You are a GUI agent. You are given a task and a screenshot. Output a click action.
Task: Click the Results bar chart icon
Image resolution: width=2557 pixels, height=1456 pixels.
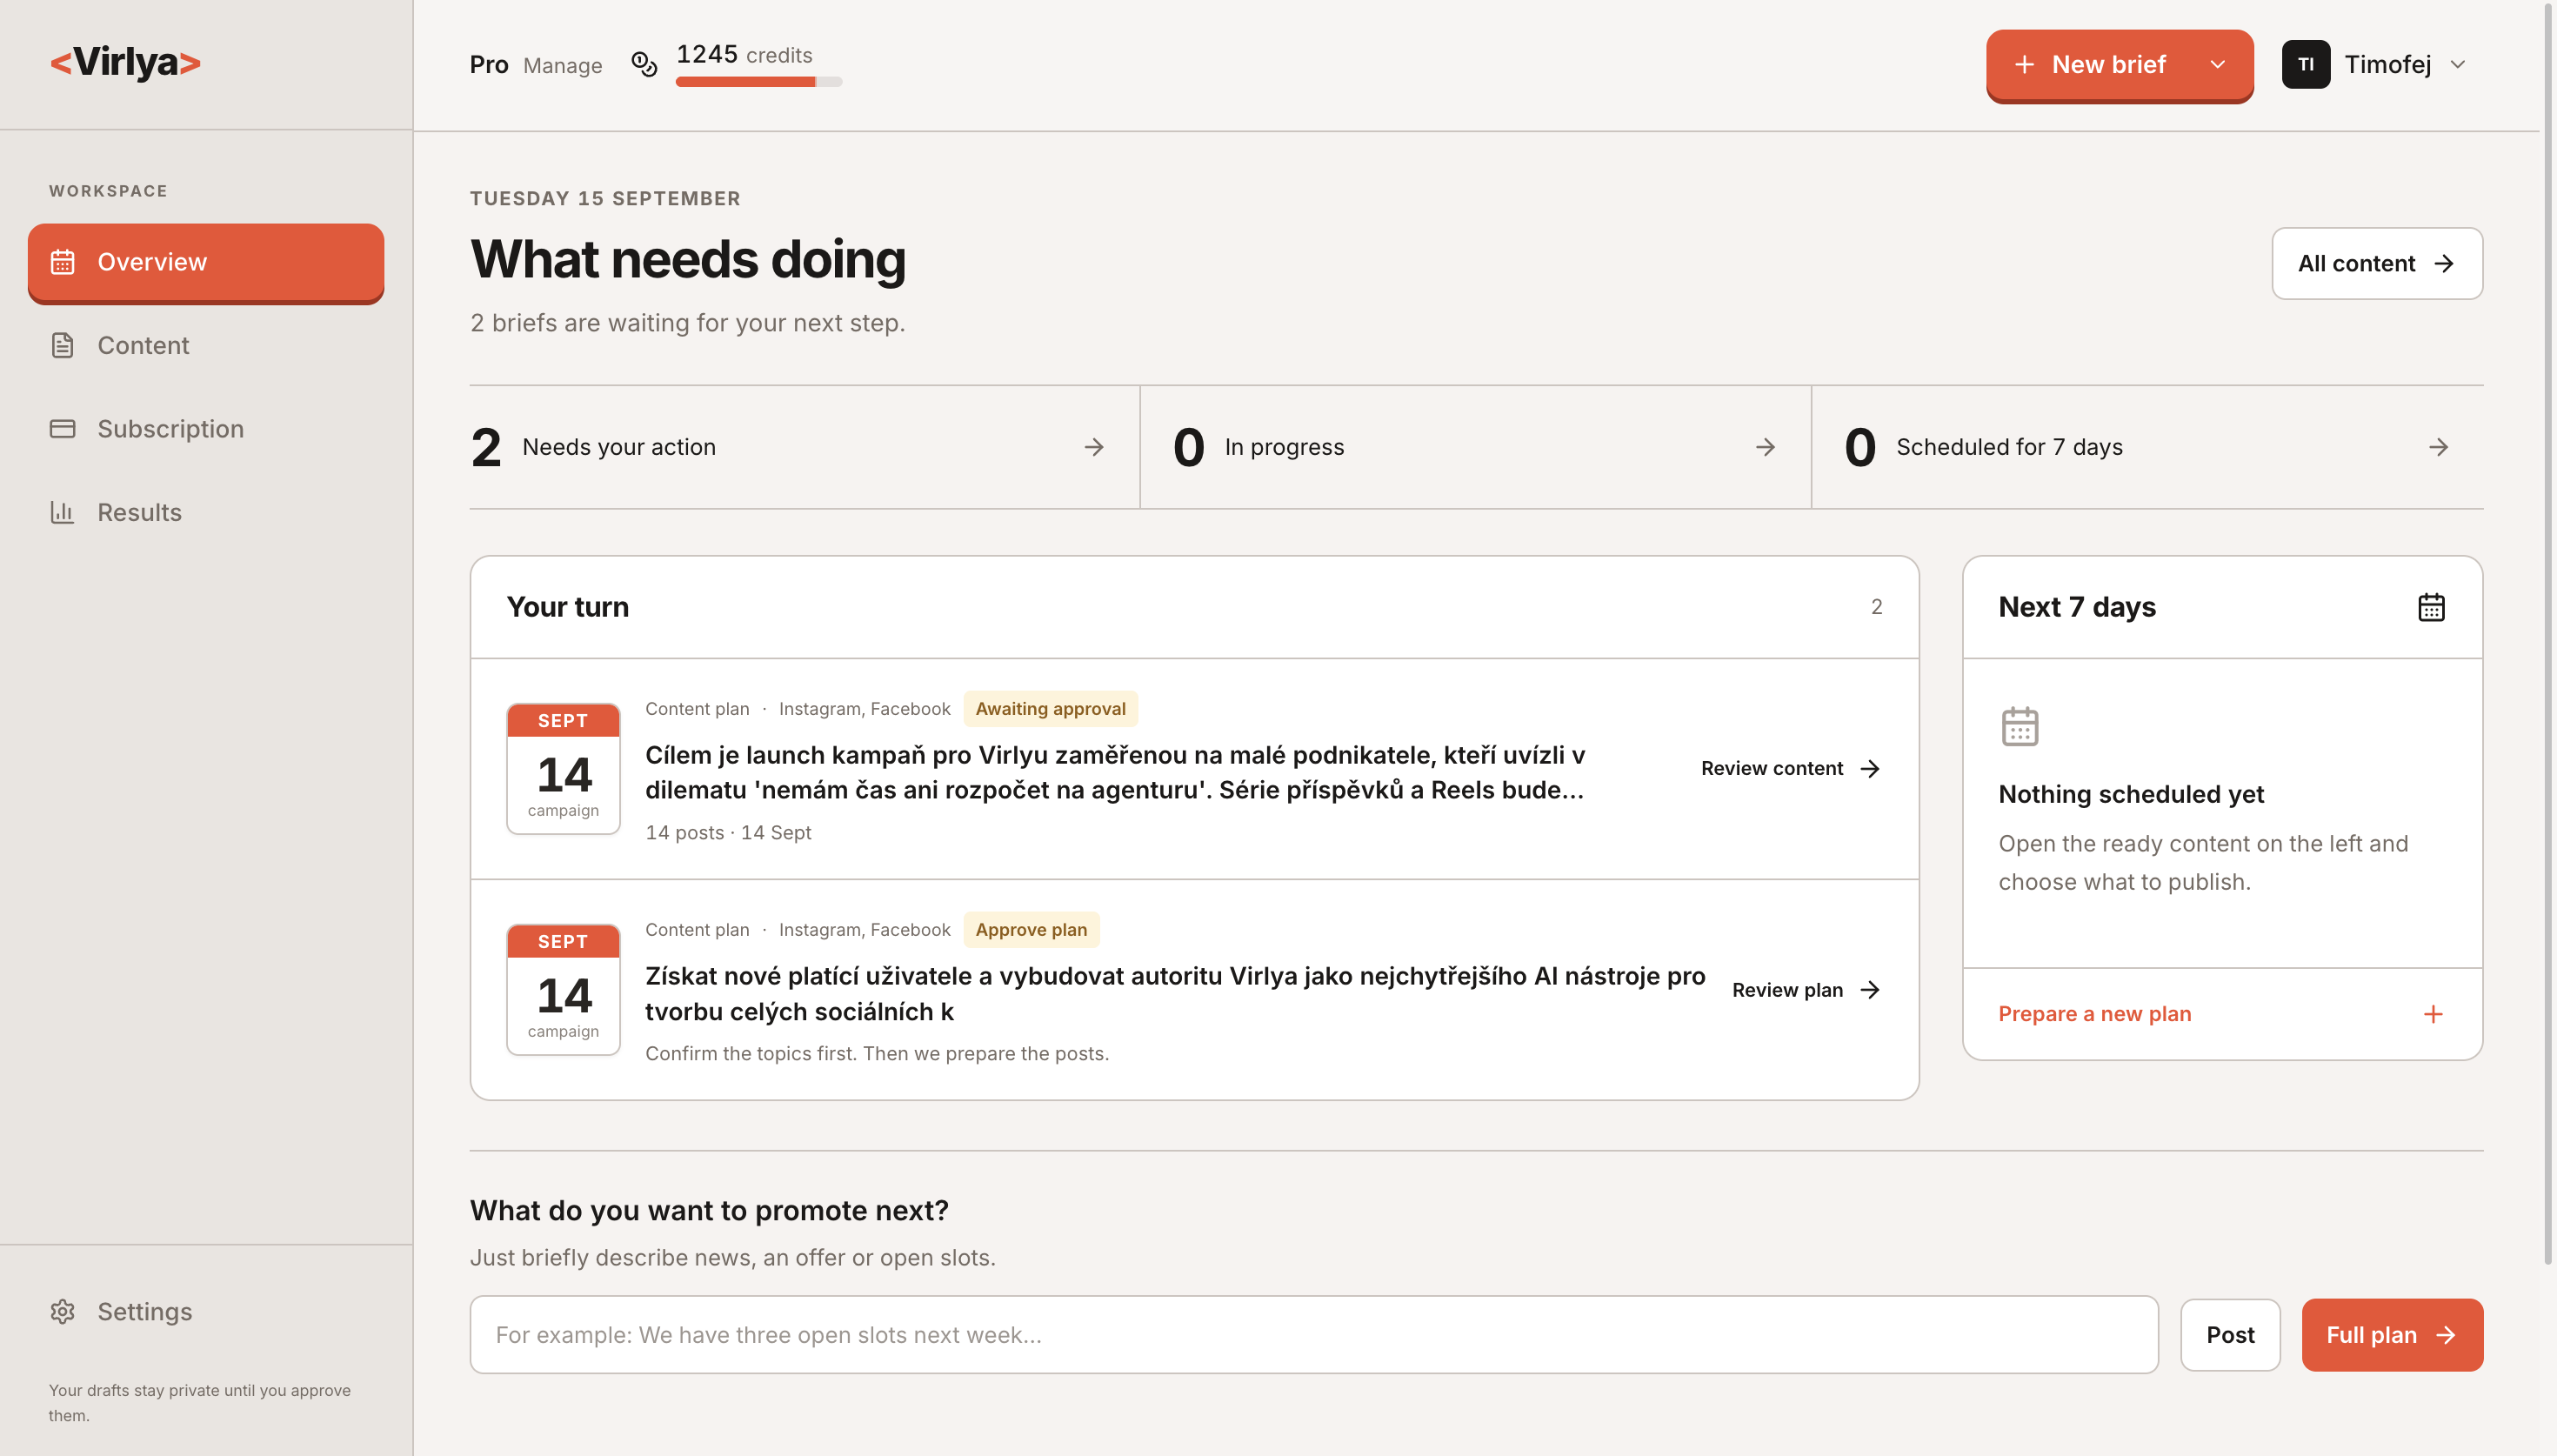pos(63,512)
